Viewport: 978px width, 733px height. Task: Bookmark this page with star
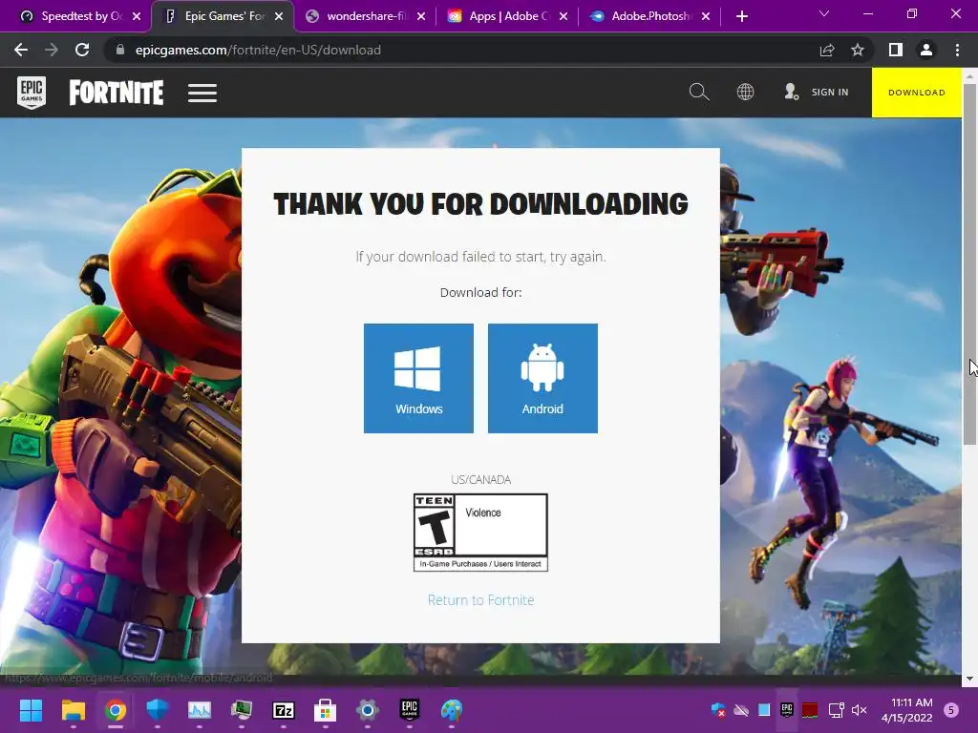(858, 50)
